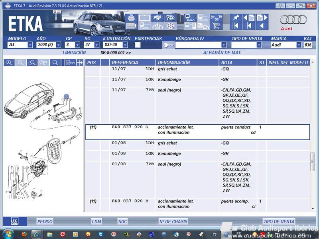Image resolution: width=319 pixels, height=239 pixels.
Task: Click the ALBARÁN DE MAT. label
Action: 222,53
